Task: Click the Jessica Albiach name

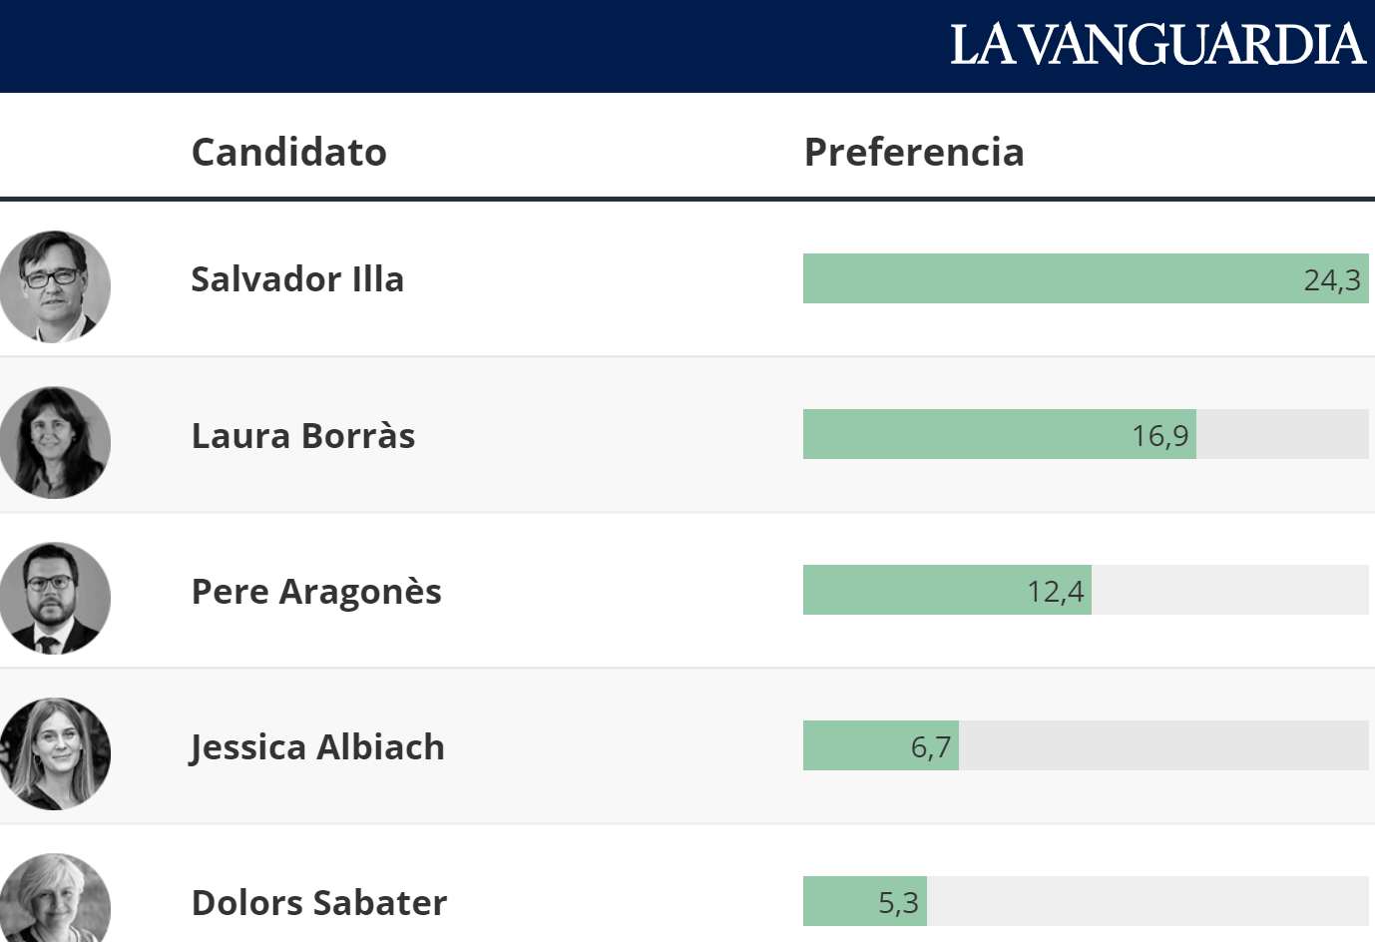Action: [x=317, y=747]
